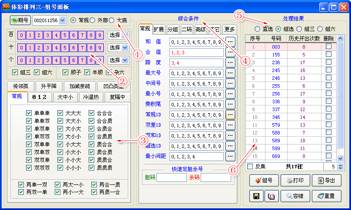Toggle the 反集 checkbox
This screenshot has width=351, height=210.
(x=250, y=167)
